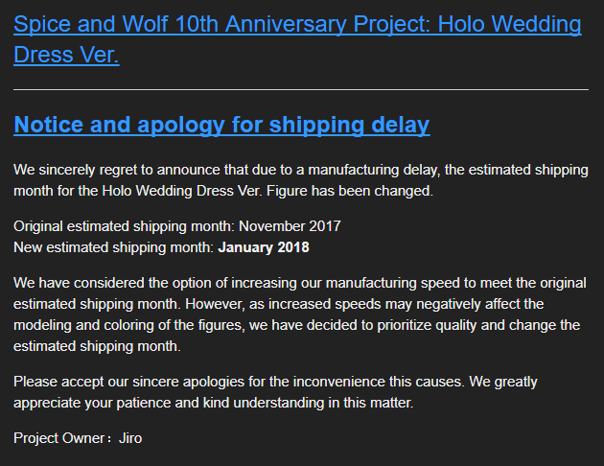Click the horizontal divider line under the title
604x466 pixels.
coord(301,90)
